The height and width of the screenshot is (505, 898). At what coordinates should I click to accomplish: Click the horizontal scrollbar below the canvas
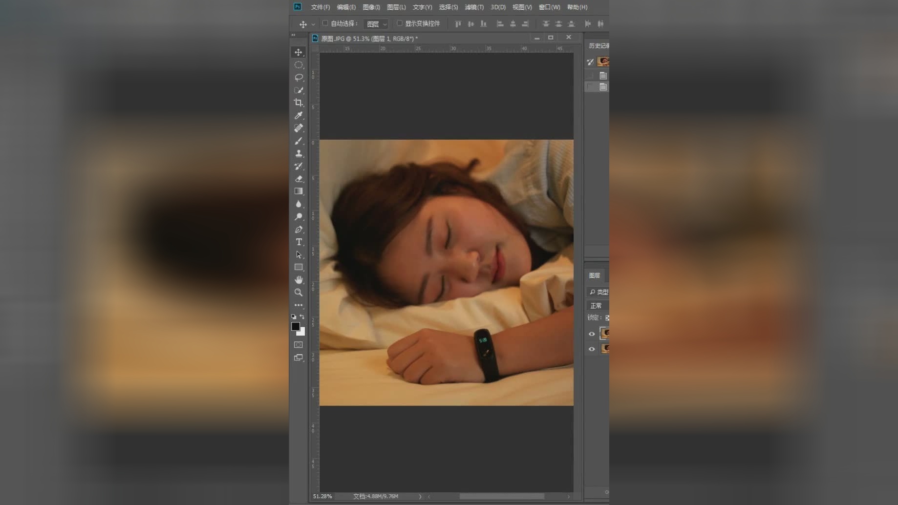(x=502, y=496)
